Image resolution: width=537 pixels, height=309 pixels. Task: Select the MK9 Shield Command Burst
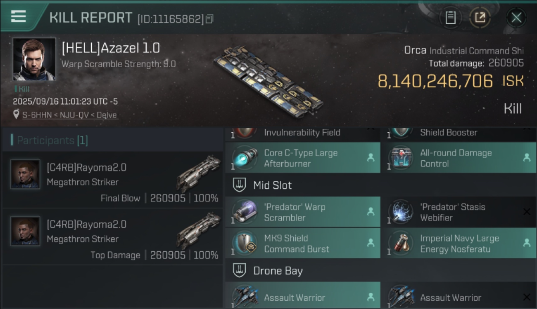(x=303, y=243)
